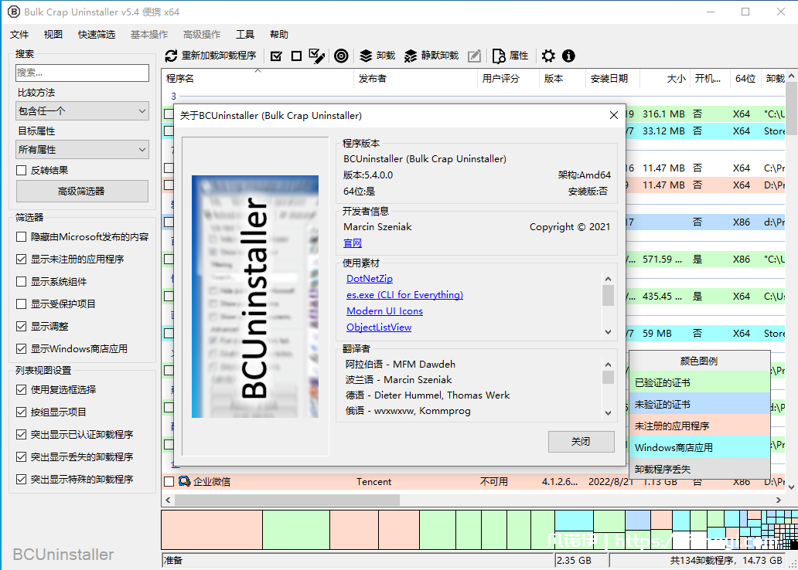Click main list horizontal scroll left arrow
Viewport: 798px width, 570px height.
(x=168, y=500)
